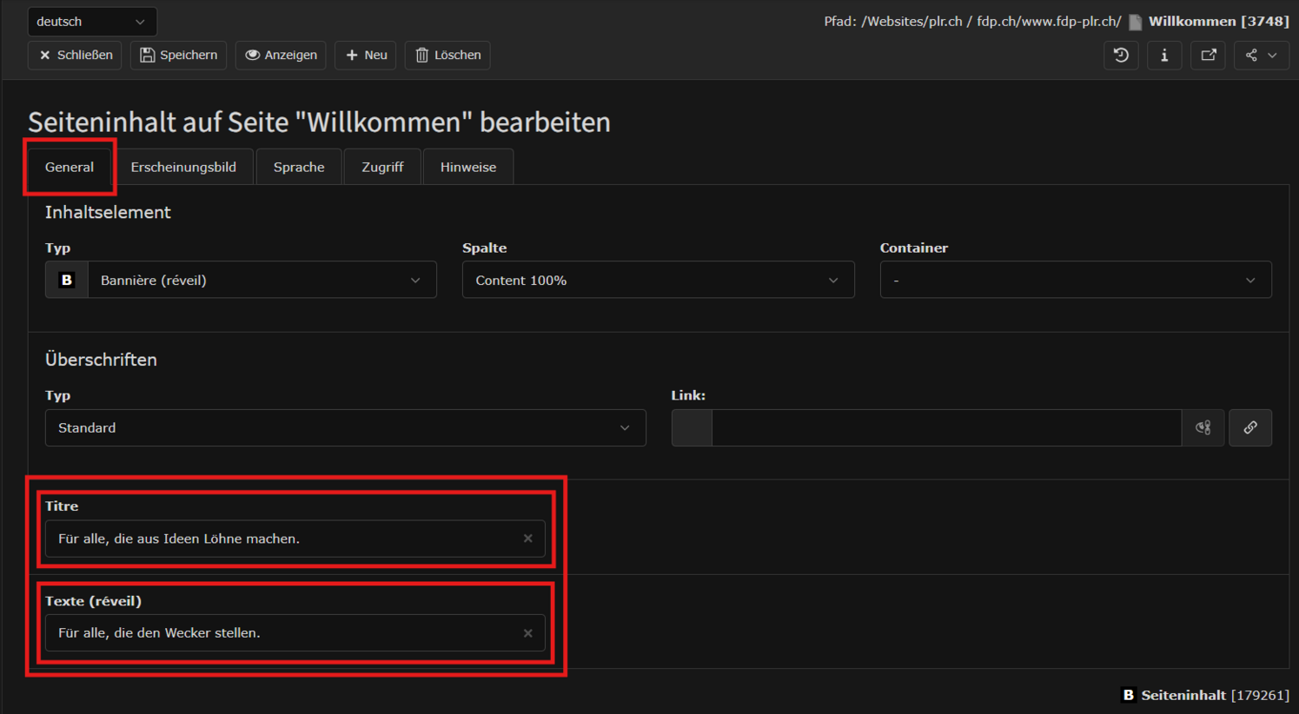1299x714 pixels.
Task: Clear the Texte (réveil) field with X icon
Action: tap(527, 633)
